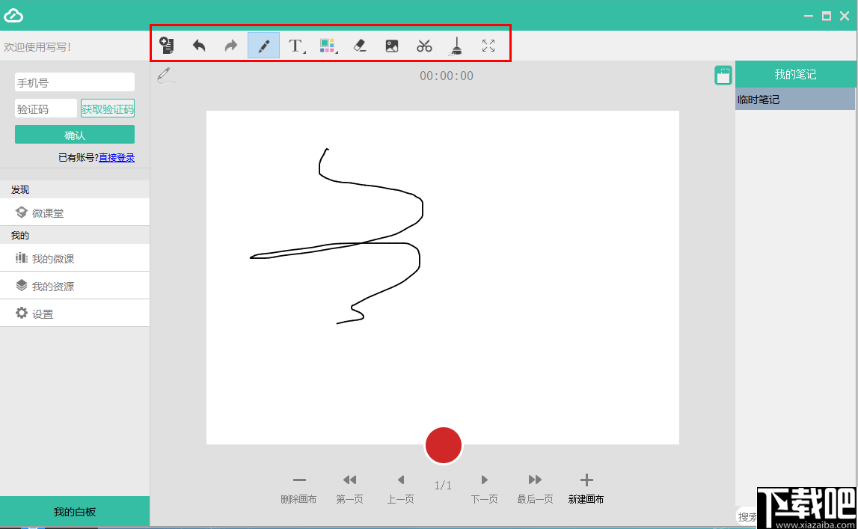
Task: Click the 手机号 phone number field
Action: [x=74, y=82]
